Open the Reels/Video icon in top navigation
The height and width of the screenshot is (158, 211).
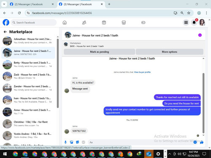pyautogui.click(x=104, y=22)
